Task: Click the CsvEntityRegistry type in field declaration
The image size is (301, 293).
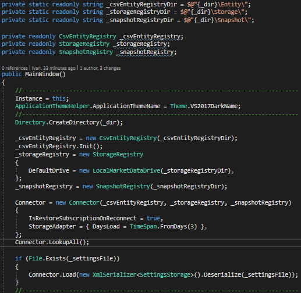Action: [87, 37]
